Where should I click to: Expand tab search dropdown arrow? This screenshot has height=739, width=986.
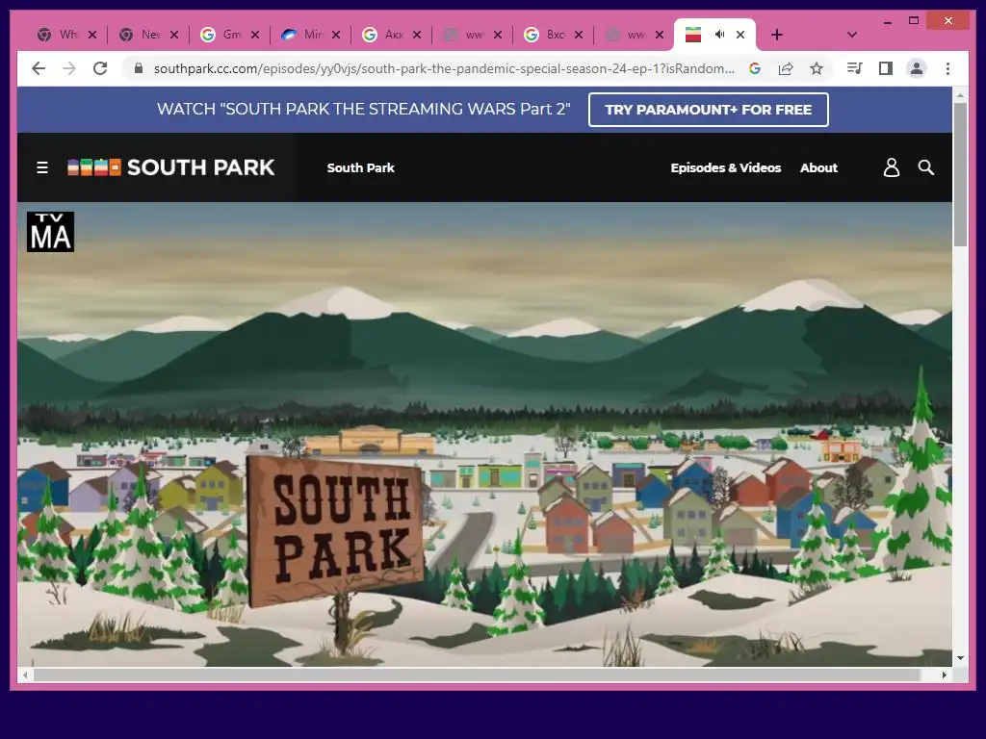click(852, 35)
